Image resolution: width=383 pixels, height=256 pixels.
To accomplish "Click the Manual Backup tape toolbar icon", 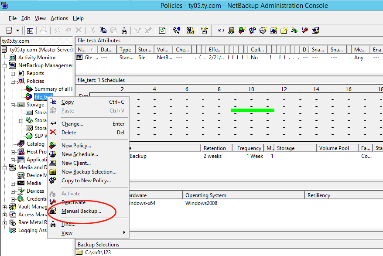I will click(231, 30).
